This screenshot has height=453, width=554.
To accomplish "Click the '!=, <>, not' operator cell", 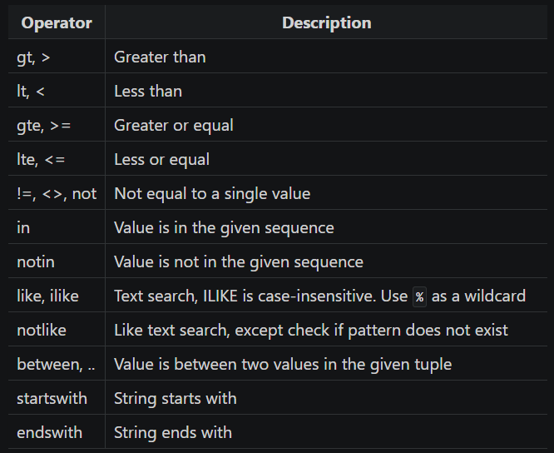I will coord(57,194).
